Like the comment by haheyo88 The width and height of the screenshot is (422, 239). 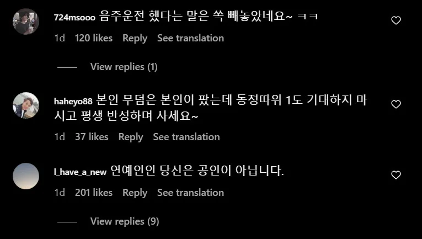396,104
